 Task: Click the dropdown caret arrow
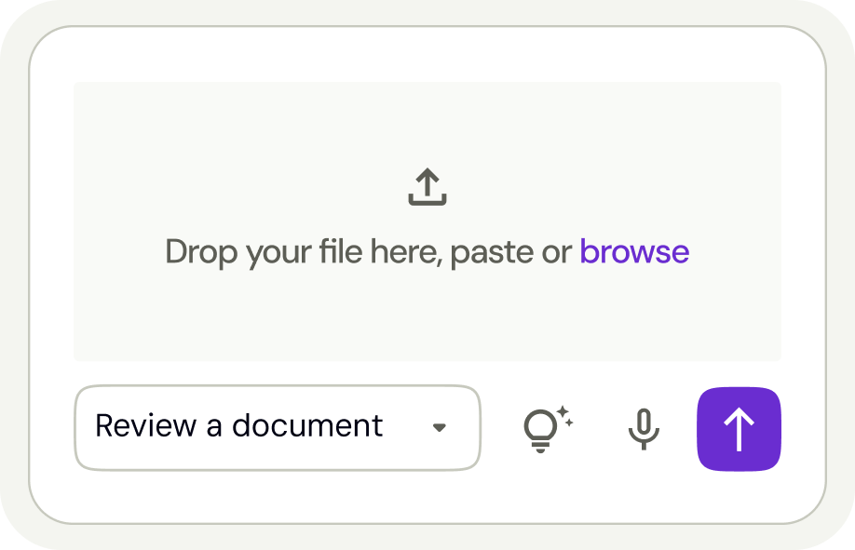click(440, 428)
